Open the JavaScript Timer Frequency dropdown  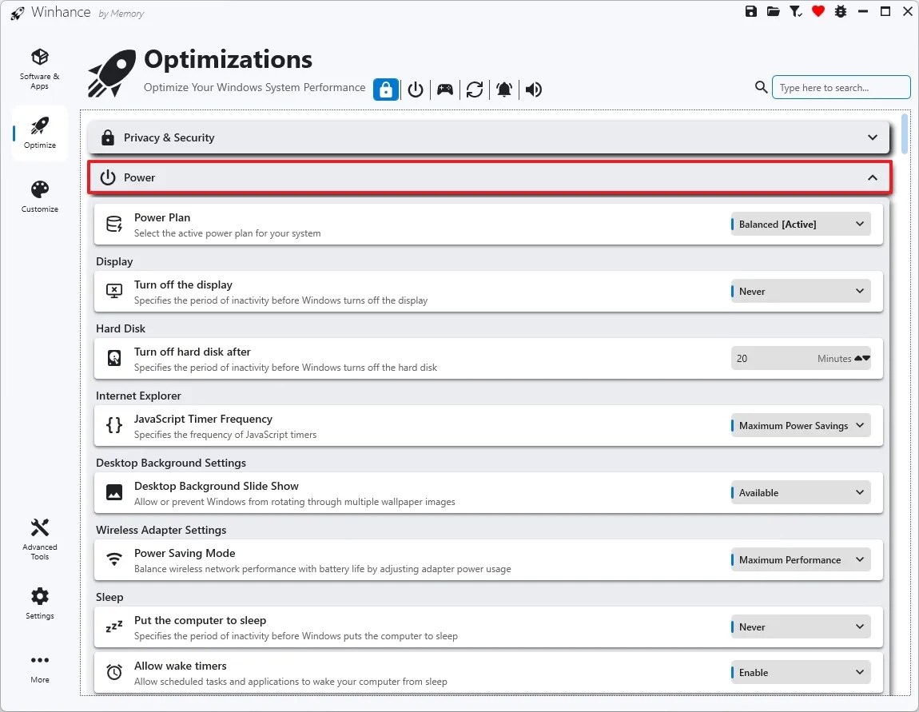coord(800,425)
